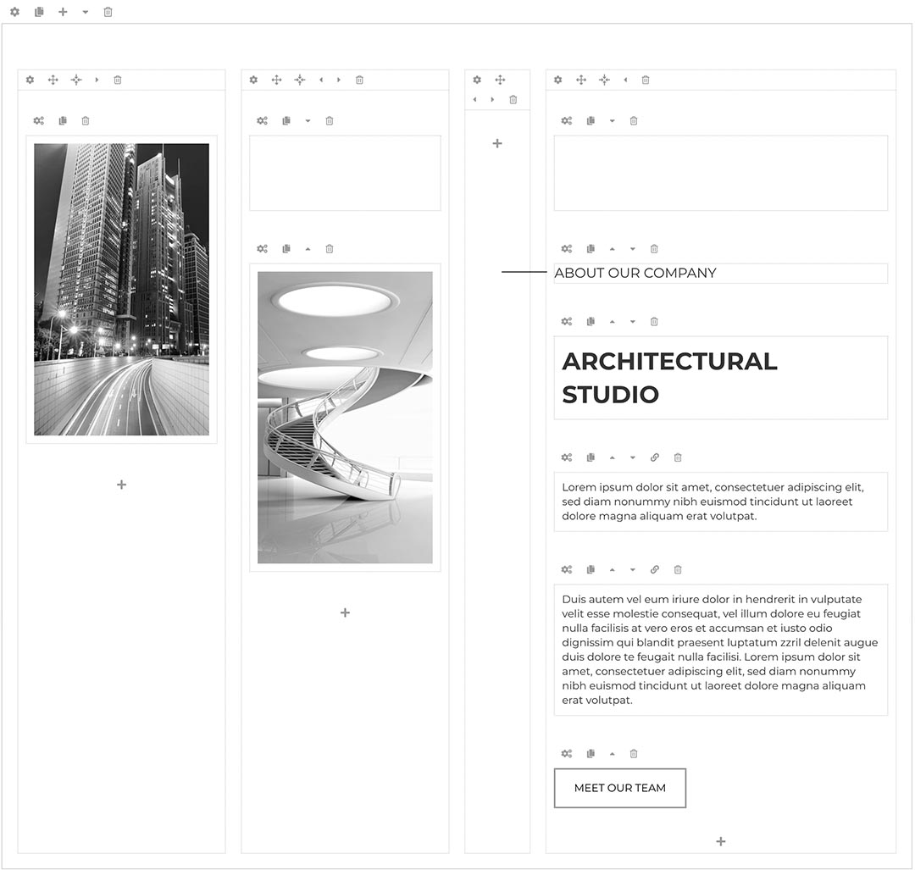Click the MEET OUR TEAM button
The width and height of the screenshot is (915, 870).
coord(619,788)
